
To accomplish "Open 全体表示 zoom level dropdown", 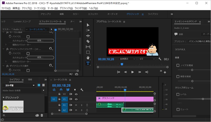I will [x=127, y=59].
